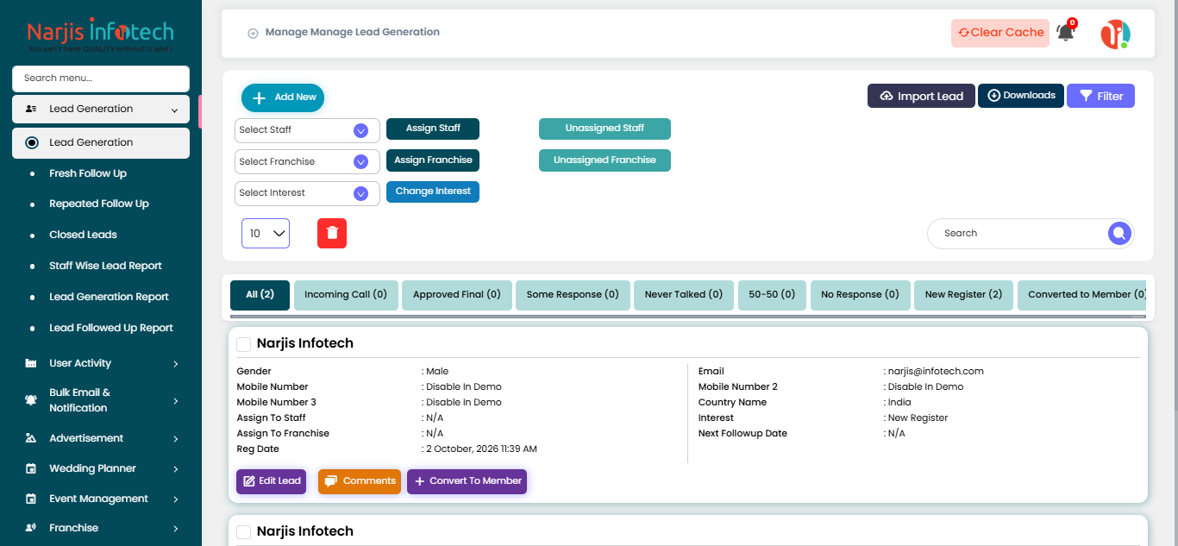Click the Wedding Planner sidebar icon
1178x546 pixels.
[31, 468]
